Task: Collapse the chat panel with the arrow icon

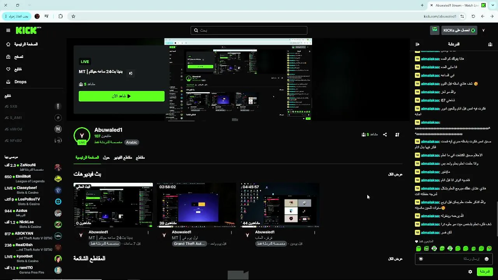Action: (417, 44)
